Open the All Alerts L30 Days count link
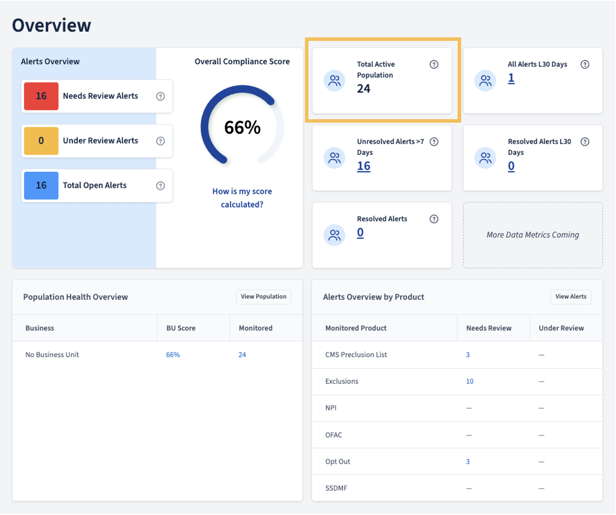Image resolution: width=616 pixels, height=515 pixels. [511, 78]
